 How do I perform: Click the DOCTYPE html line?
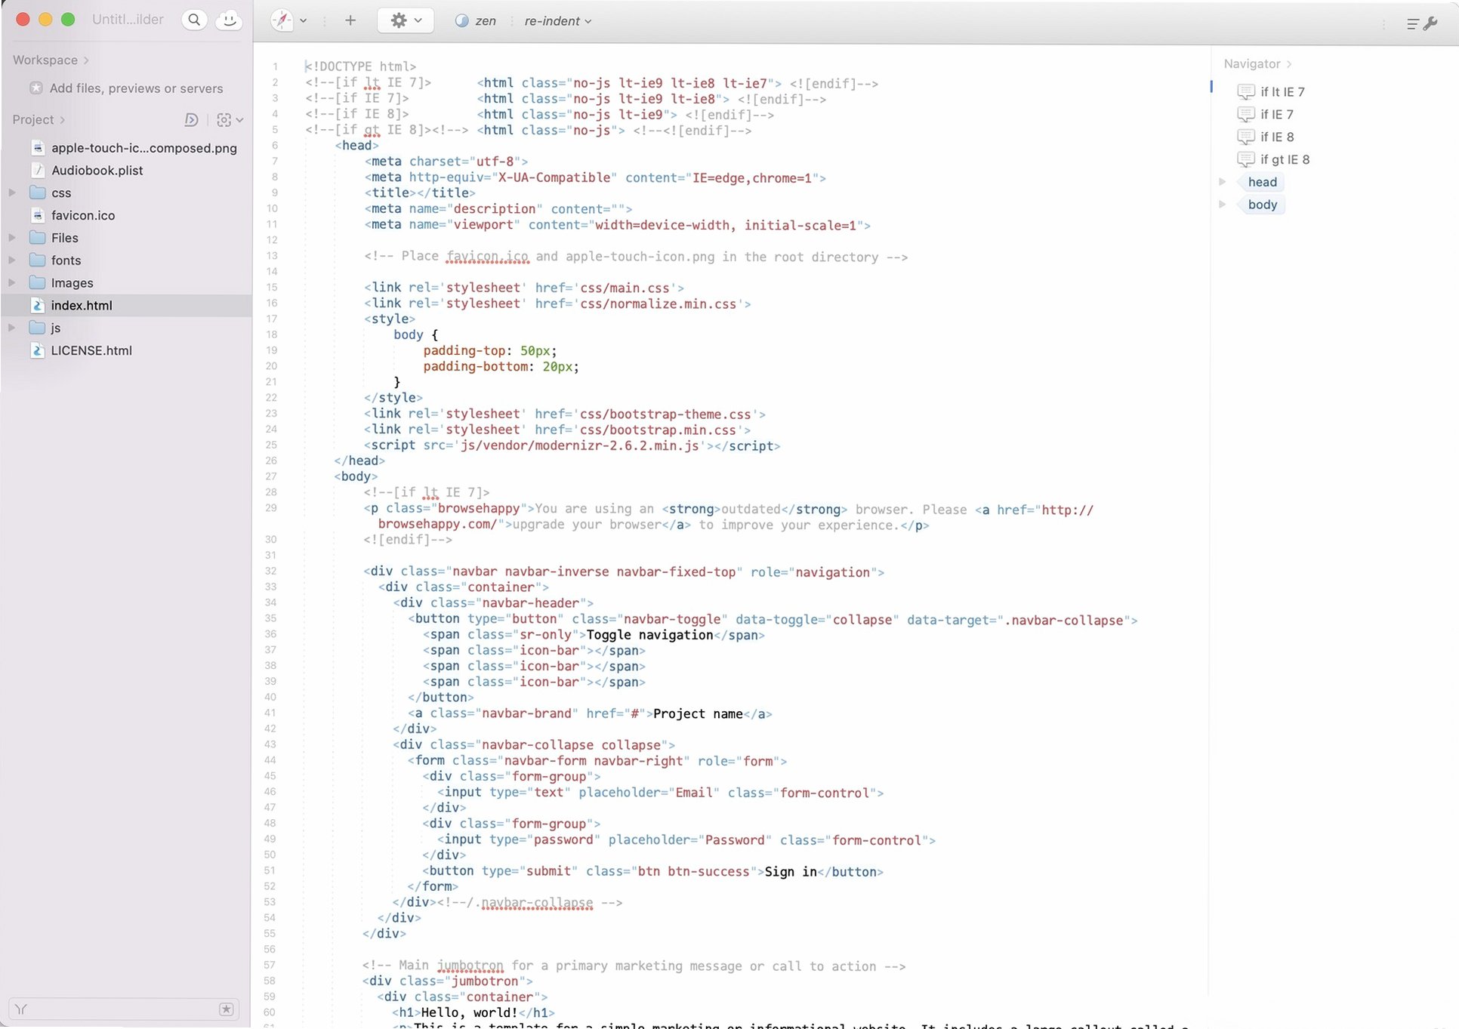(360, 66)
